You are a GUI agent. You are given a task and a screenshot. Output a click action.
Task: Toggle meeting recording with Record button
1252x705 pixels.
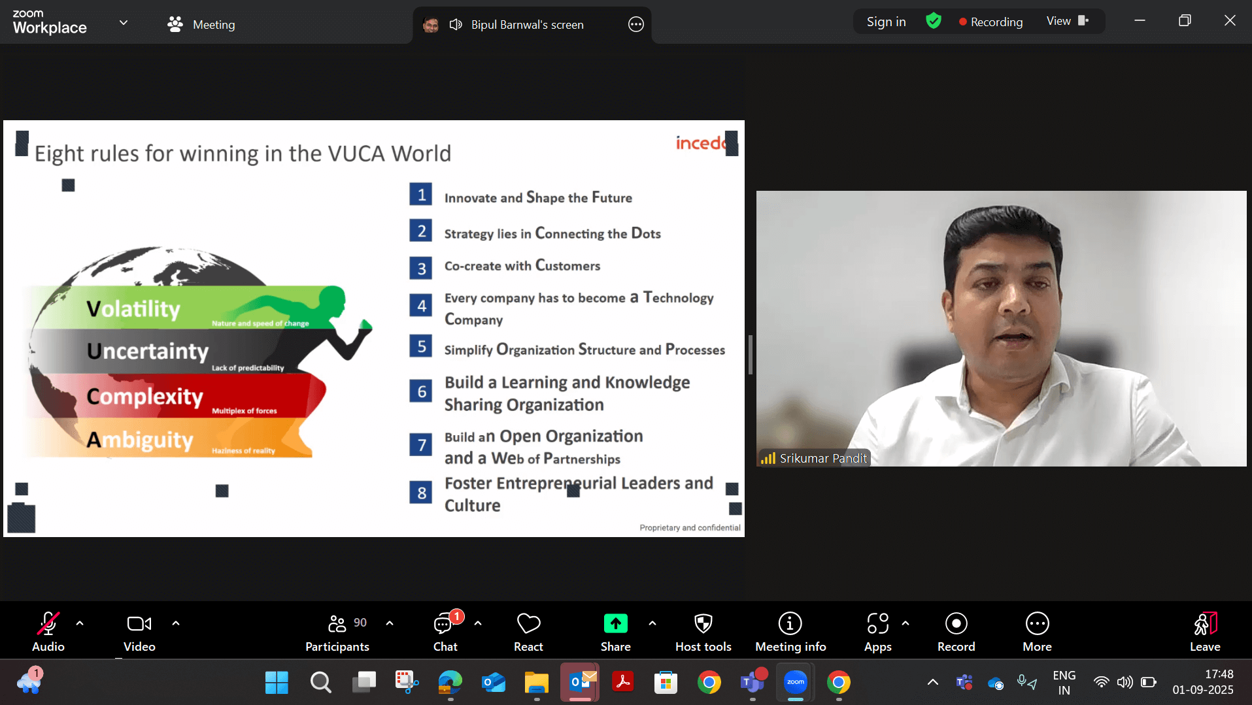pyautogui.click(x=956, y=631)
